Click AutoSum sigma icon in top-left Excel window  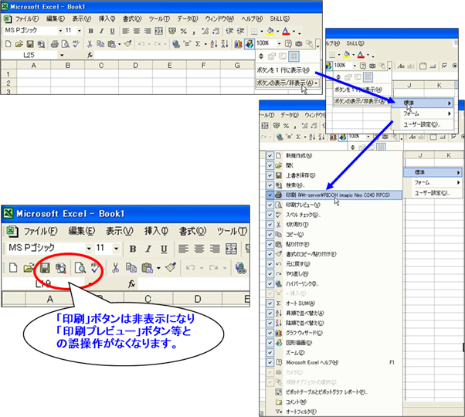pos(198,44)
